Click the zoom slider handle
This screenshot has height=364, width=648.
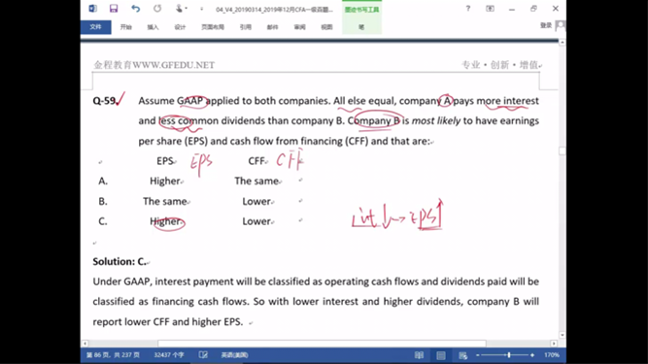(509, 355)
